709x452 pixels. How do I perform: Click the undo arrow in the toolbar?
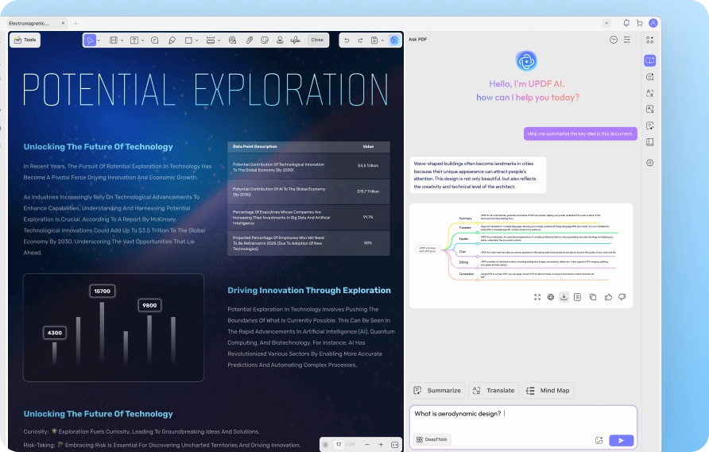pyautogui.click(x=347, y=40)
